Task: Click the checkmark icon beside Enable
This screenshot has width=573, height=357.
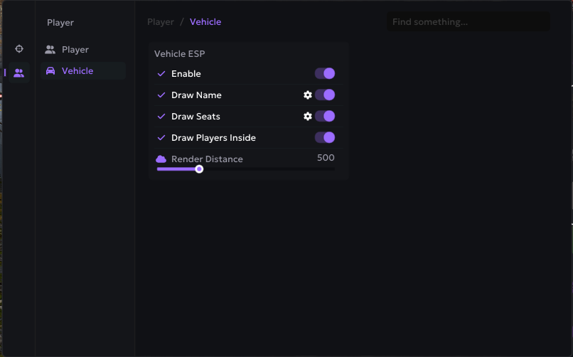Action: click(161, 74)
